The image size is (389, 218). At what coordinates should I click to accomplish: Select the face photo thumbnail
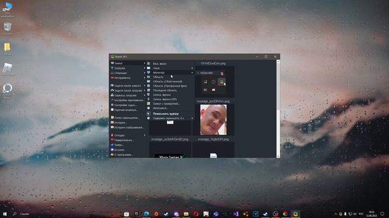(213, 120)
